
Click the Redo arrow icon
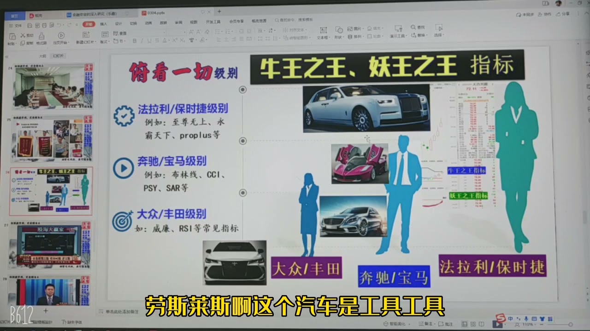pos(69,24)
